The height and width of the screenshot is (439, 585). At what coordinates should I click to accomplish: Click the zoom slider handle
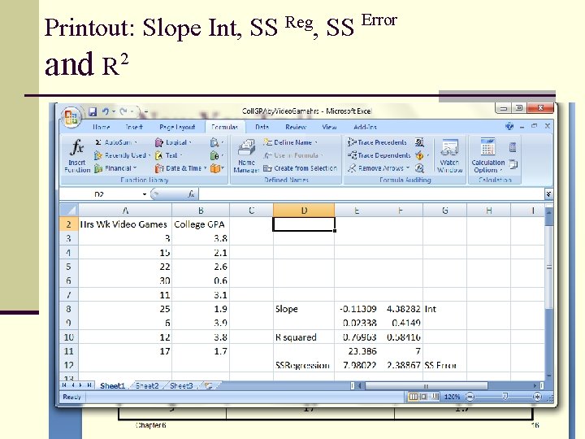[x=505, y=396]
